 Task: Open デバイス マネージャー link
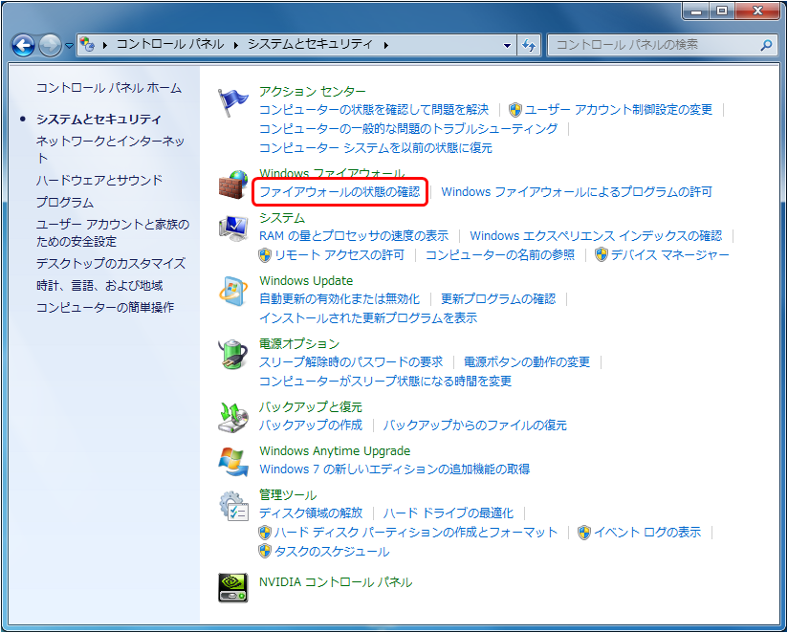pyautogui.click(x=670, y=255)
